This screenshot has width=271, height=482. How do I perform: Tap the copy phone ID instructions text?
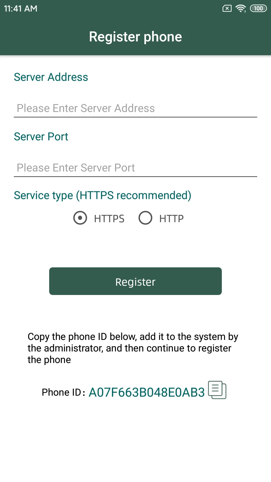click(133, 348)
